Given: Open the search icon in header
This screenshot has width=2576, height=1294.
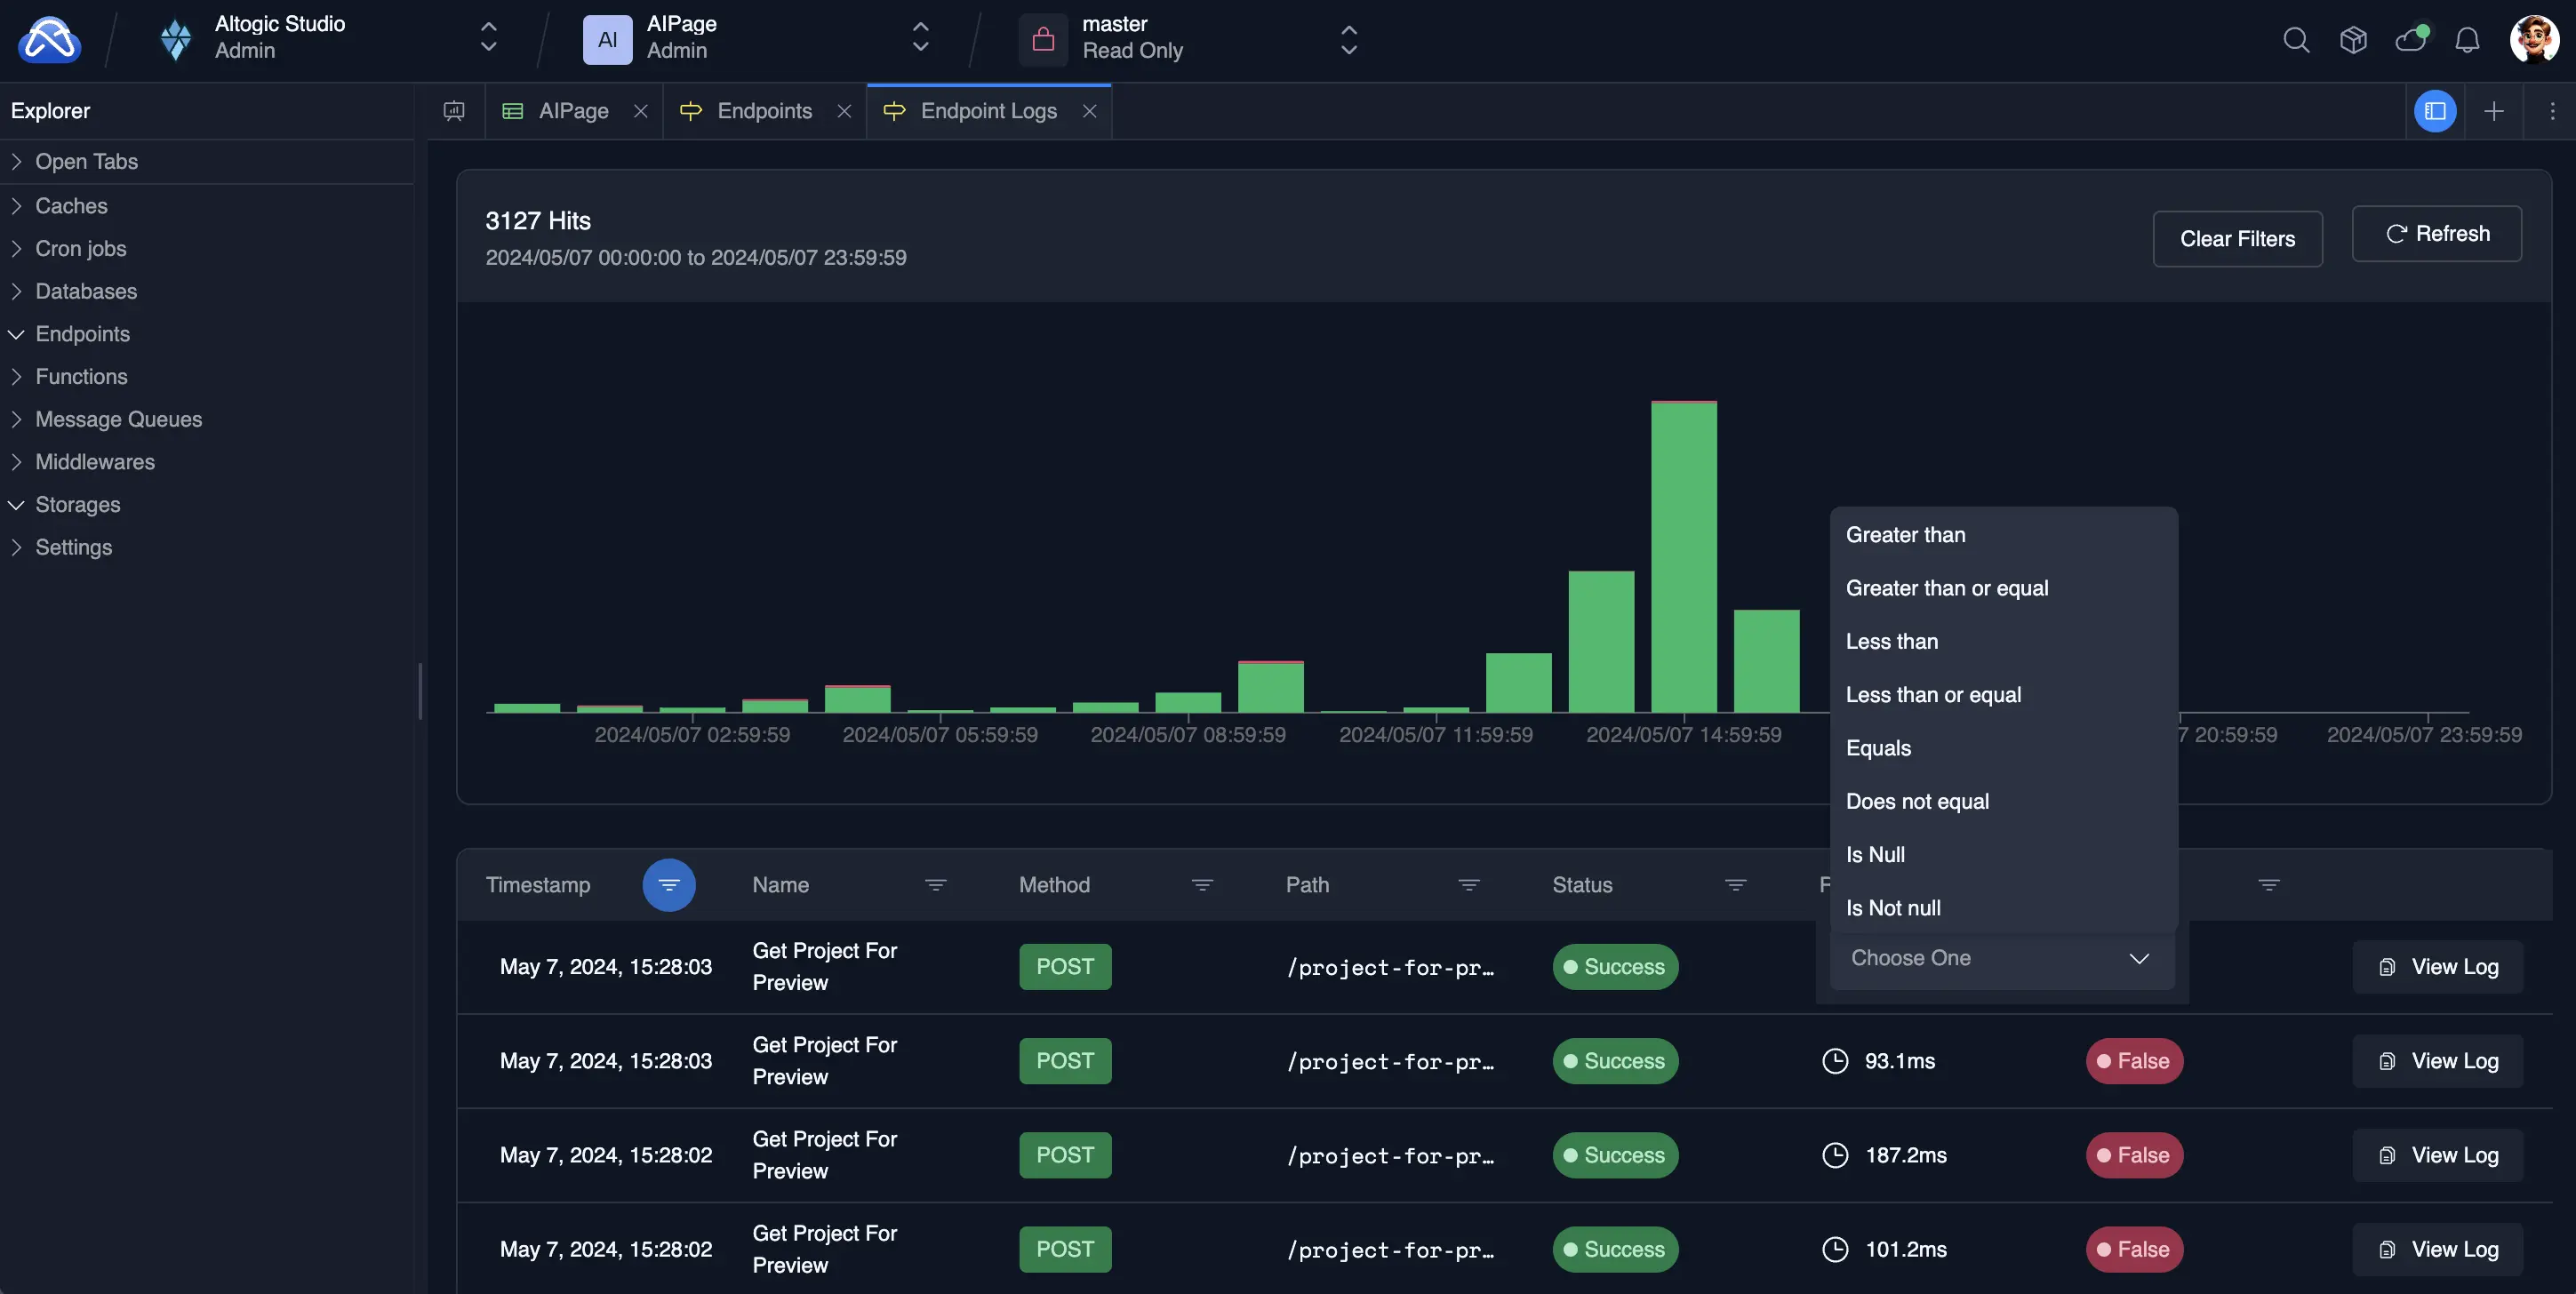Looking at the screenshot, I should 2296,40.
